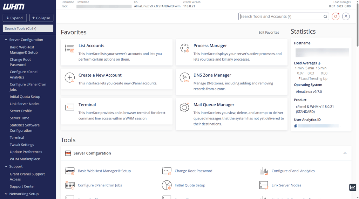Screen dimensions: 359x199
Task: Click Edit Favorites link
Action: 269,33
